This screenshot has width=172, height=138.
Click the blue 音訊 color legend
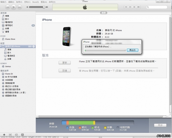[67, 128]
